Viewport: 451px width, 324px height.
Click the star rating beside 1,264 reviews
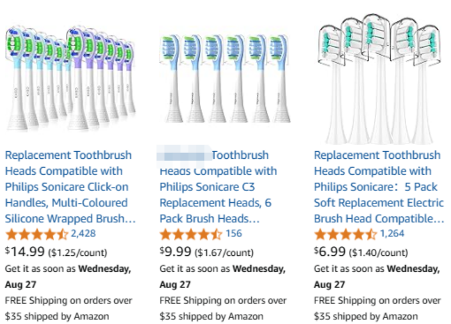point(345,234)
